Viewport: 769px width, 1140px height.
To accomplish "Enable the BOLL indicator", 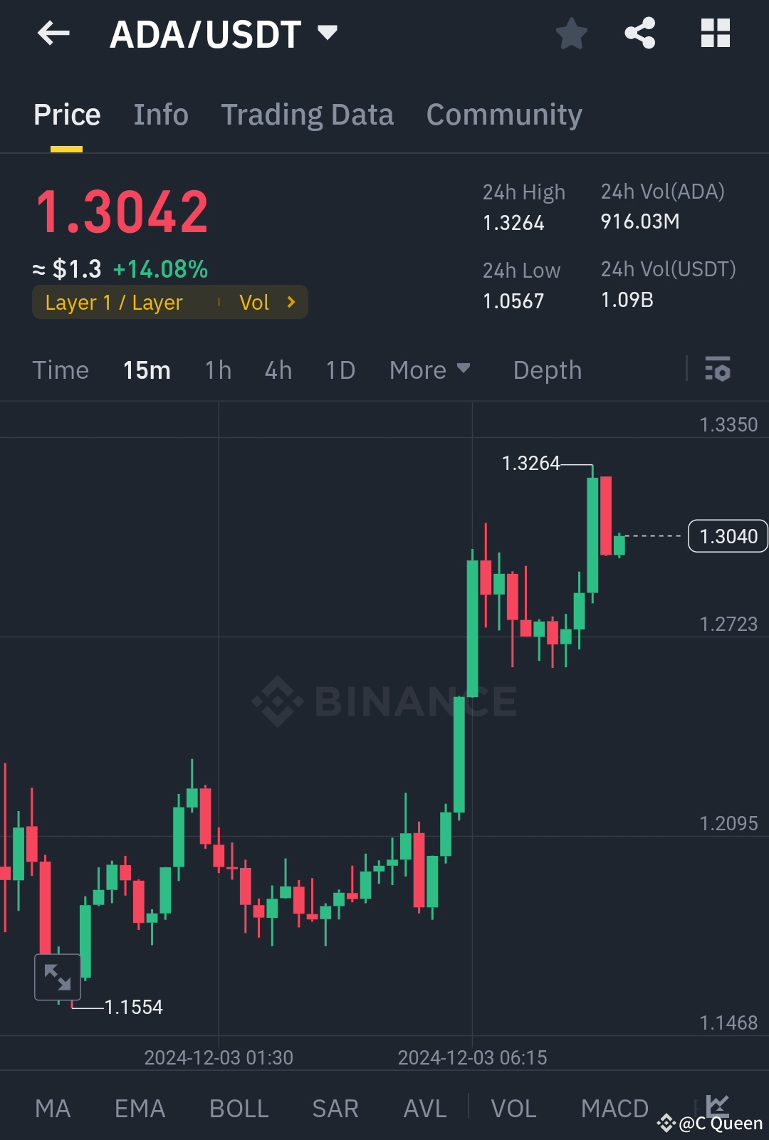I will 239,1108.
